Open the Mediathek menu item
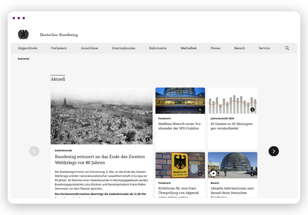Viewport: 308px width, 215px height. [188, 48]
